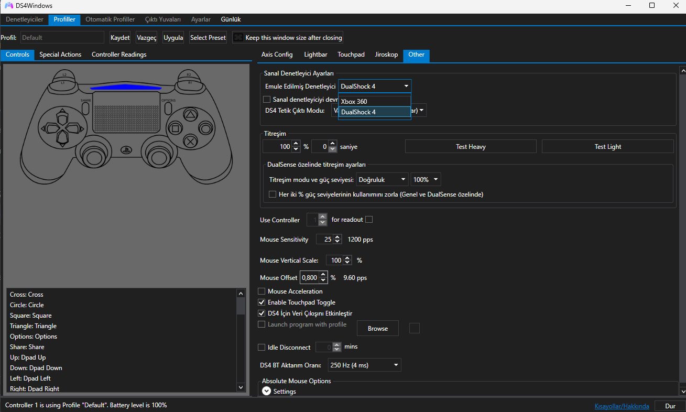Expand the Absolute Mouse Options Settings

coord(267,391)
